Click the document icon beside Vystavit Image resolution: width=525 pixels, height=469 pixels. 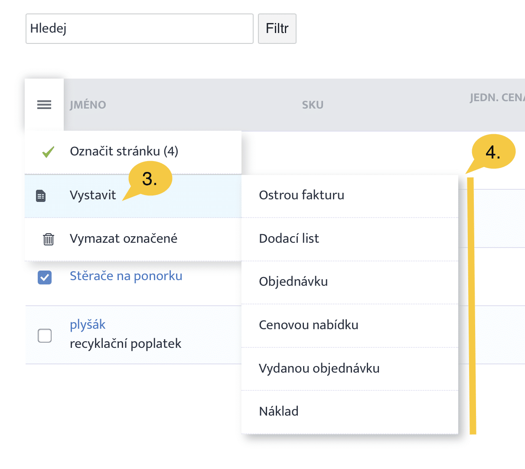tap(41, 196)
